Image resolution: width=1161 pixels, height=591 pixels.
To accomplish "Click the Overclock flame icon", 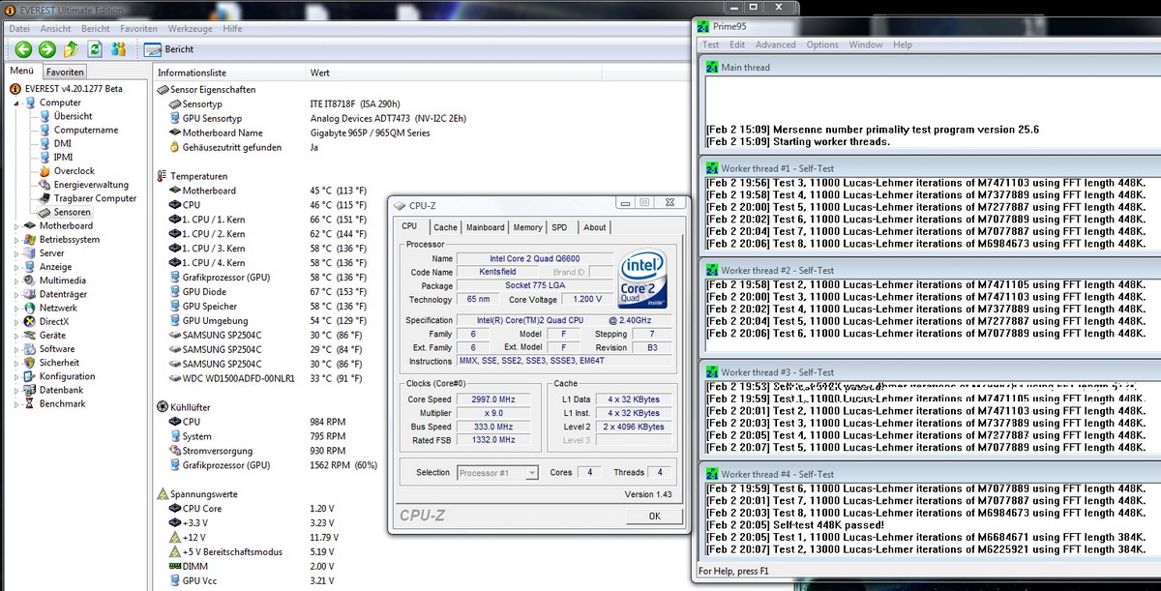I will [45, 171].
